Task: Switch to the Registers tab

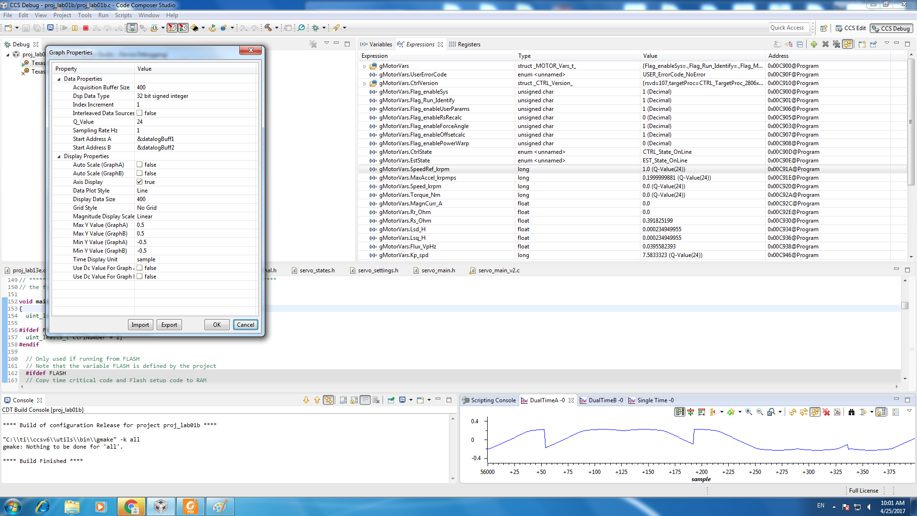Action: [469, 44]
